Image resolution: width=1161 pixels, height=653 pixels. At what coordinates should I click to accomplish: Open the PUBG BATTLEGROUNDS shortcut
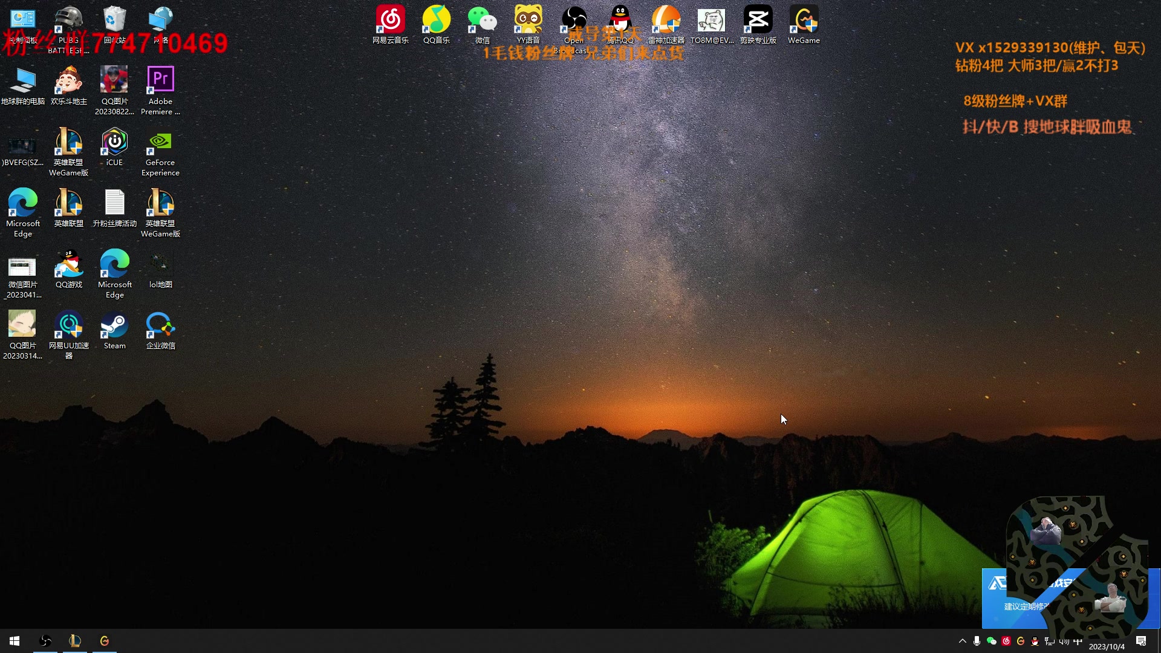point(69,29)
